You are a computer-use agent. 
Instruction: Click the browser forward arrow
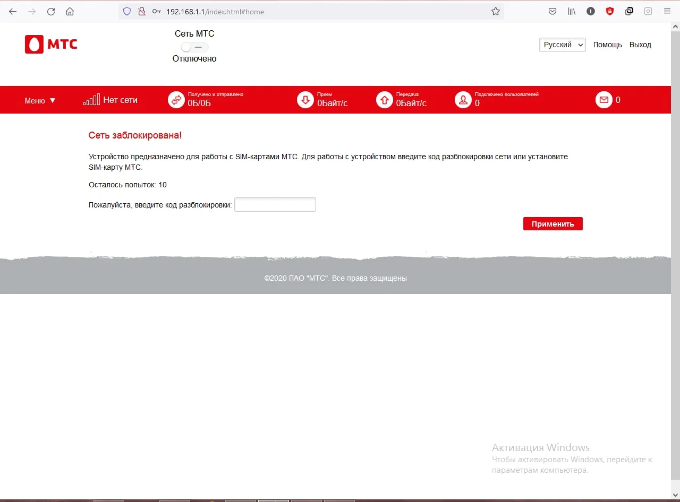pos(32,11)
